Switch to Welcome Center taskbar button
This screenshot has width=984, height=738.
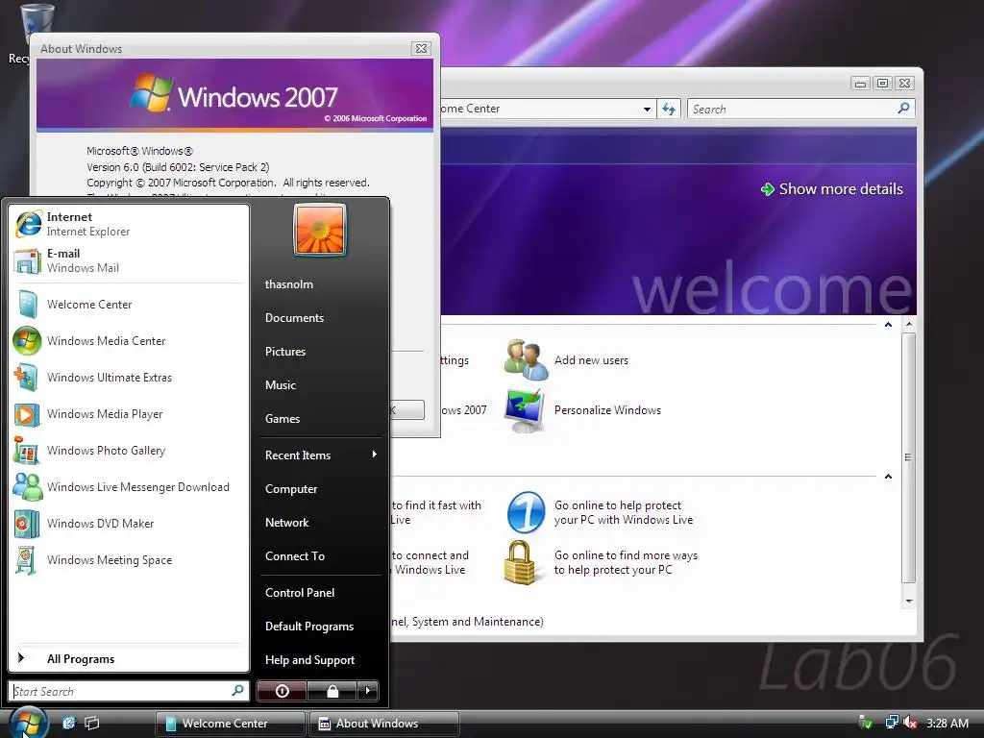coord(231,724)
